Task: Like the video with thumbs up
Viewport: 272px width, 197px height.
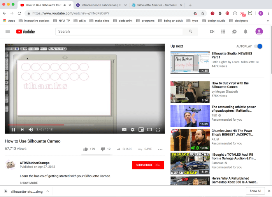Action: (x=86, y=149)
